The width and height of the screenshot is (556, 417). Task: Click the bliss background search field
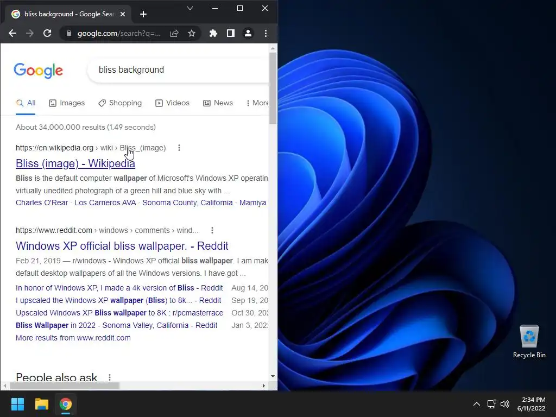click(179, 70)
